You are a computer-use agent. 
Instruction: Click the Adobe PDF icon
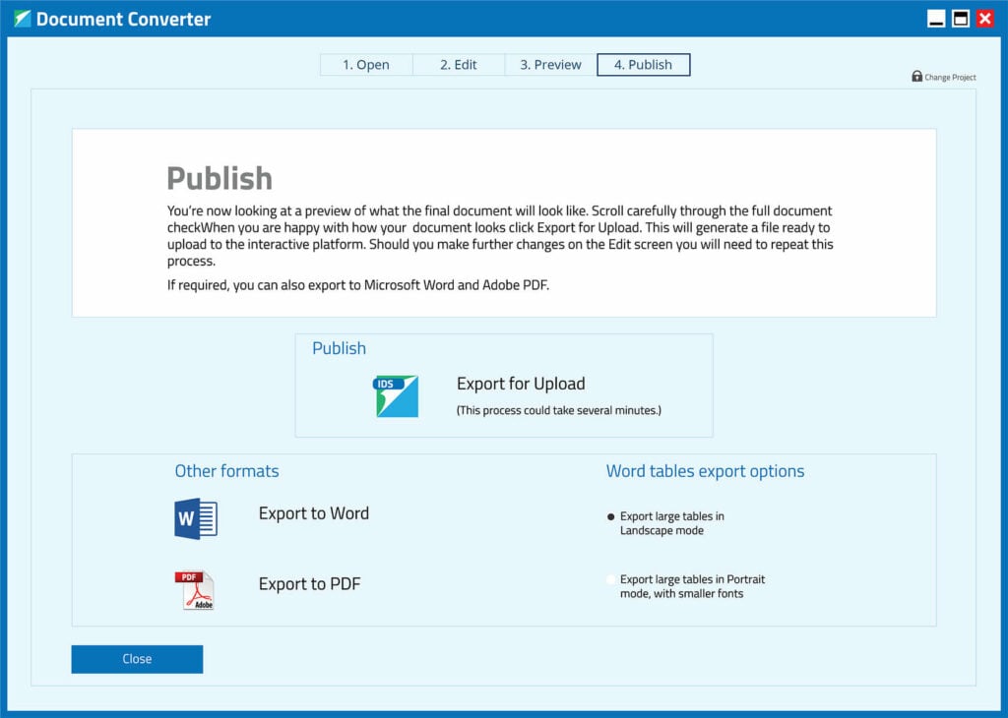click(195, 589)
